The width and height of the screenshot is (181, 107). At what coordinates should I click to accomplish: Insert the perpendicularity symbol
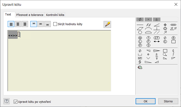click(157, 28)
